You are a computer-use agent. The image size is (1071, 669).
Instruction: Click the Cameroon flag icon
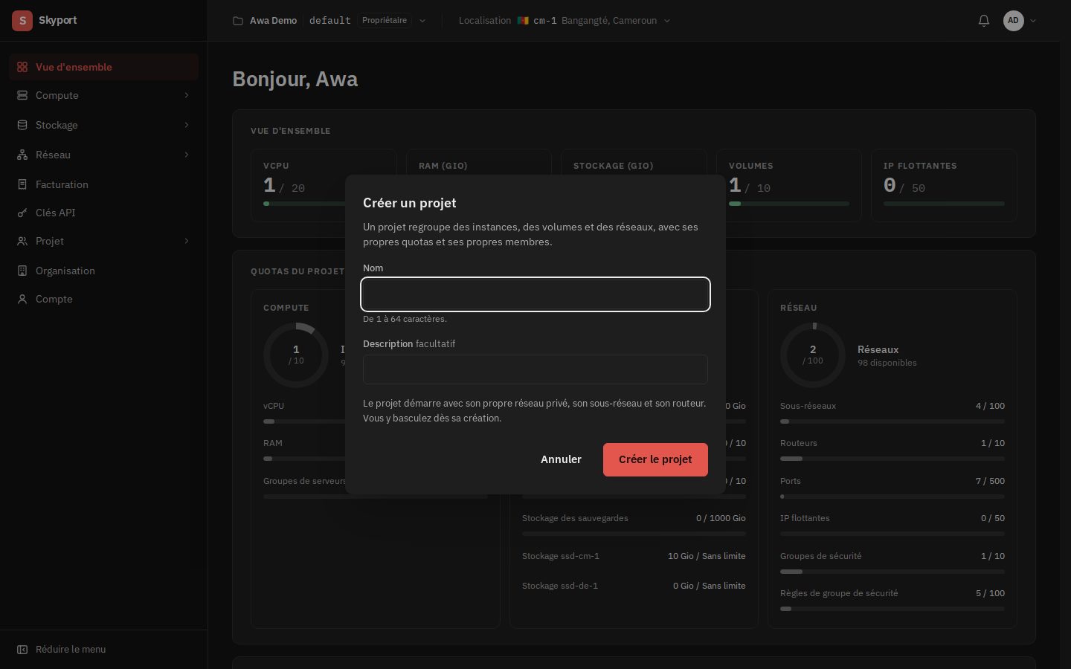pos(523,21)
